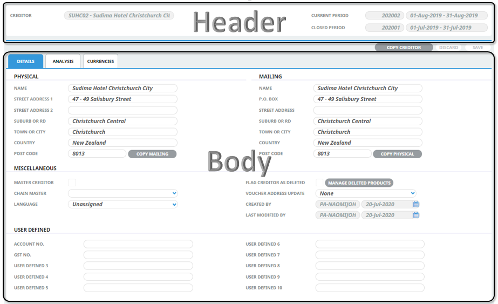Click the User Defined 4 field

(x=138, y=277)
